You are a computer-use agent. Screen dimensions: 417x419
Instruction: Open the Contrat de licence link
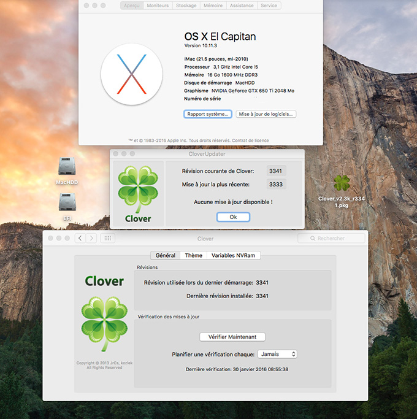pyautogui.click(x=250, y=140)
